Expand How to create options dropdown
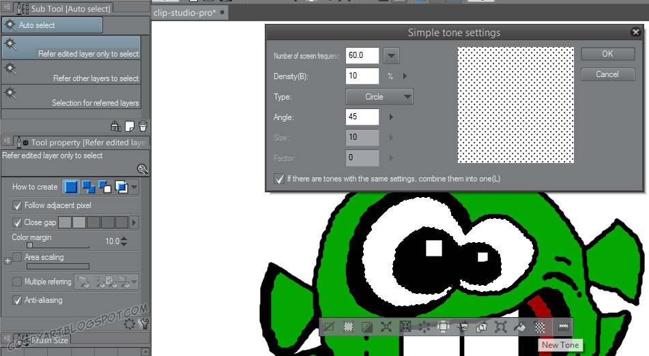 pos(134,187)
